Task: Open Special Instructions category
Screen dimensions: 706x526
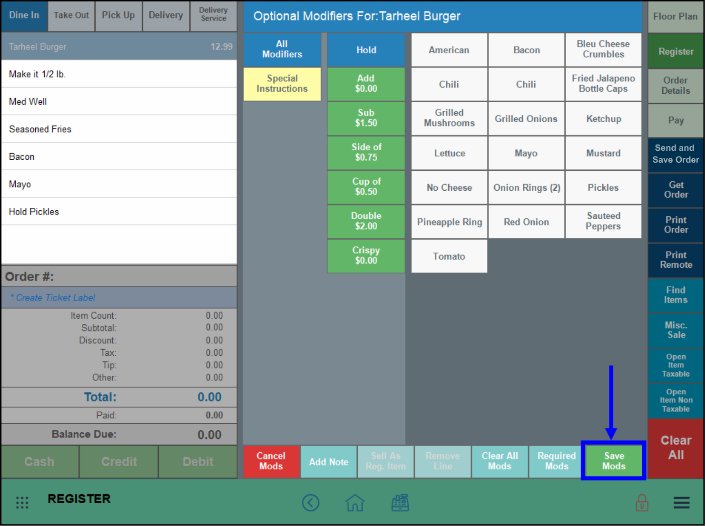Action: pos(282,84)
